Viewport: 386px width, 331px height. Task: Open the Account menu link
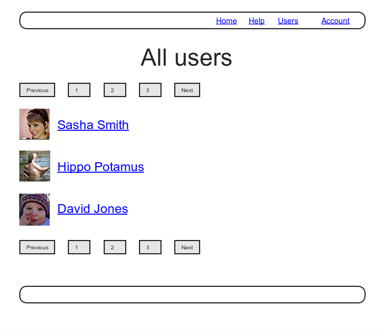[x=335, y=21]
